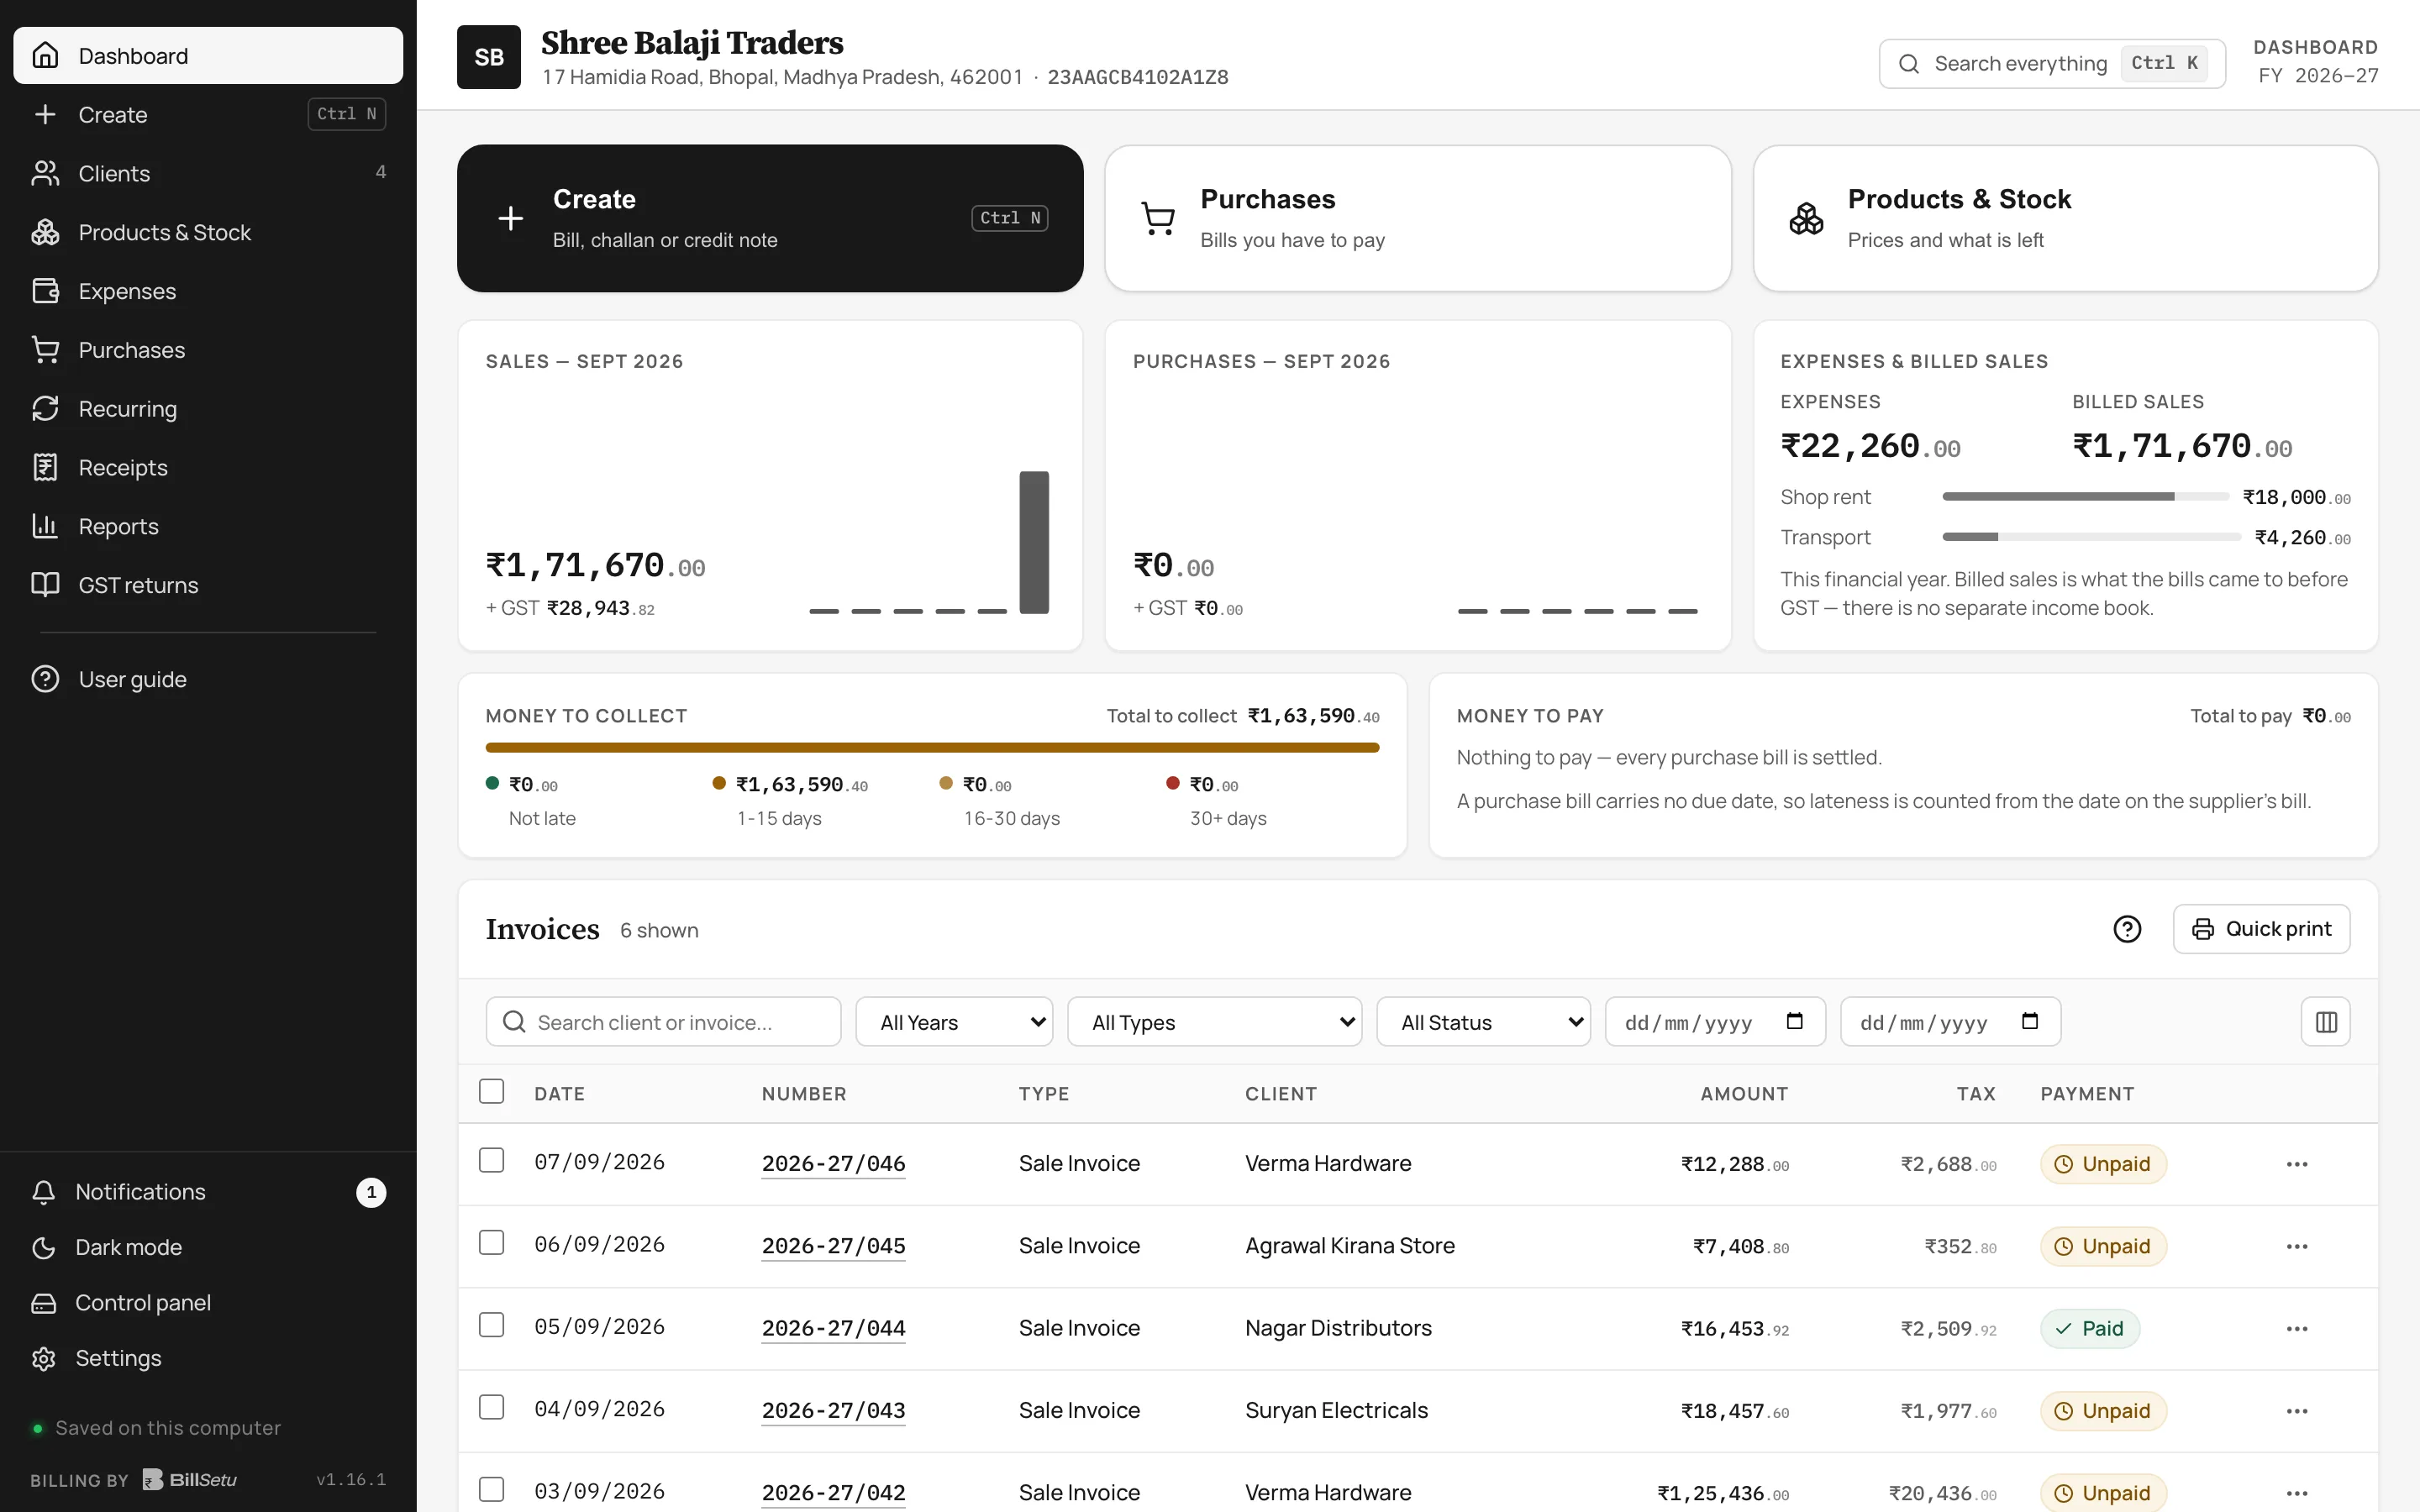Open row actions for invoice 2026-27/046
This screenshot has width=2420, height=1512.
tap(2297, 1164)
